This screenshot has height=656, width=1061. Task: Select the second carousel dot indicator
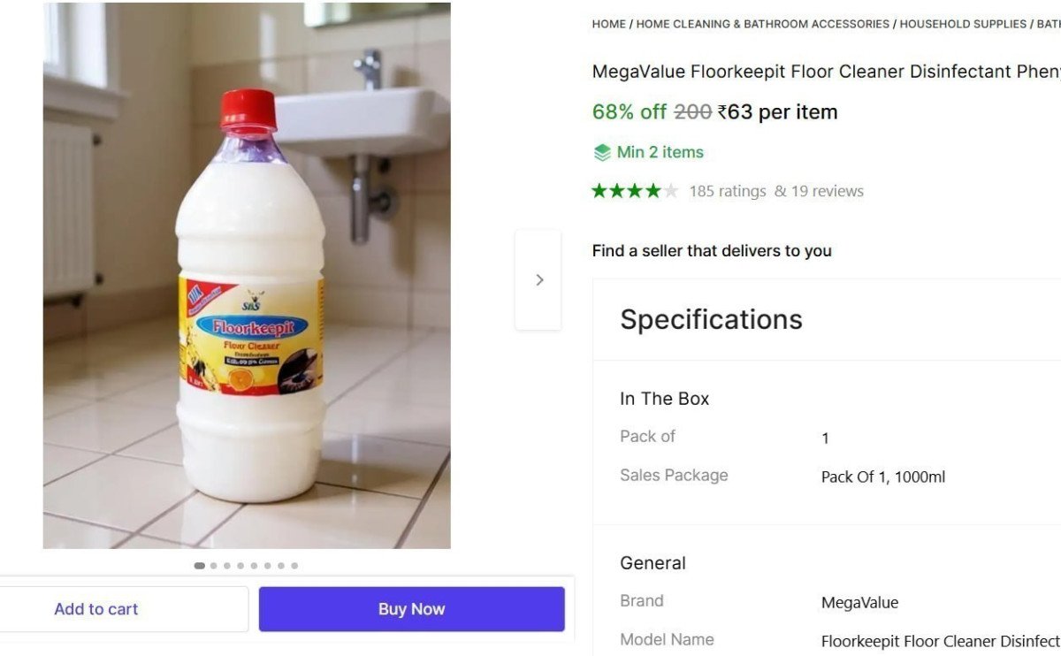click(212, 565)
